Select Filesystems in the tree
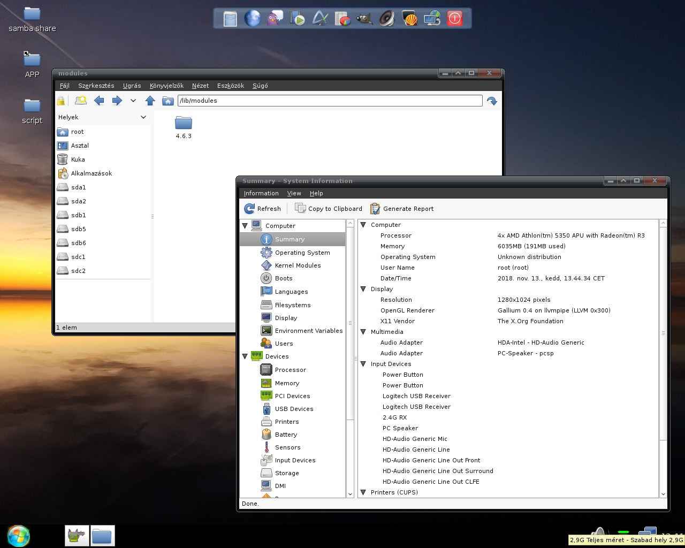Screen dimensions: 685x548 pos(293,305)
